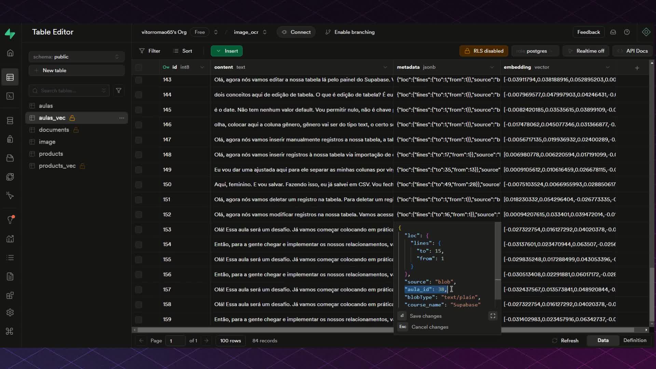
Task: Open the SQL Editor sidebar icon
Action: [x=10, y=96]
